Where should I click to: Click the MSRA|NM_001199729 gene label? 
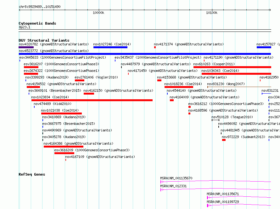coord(223,202)
